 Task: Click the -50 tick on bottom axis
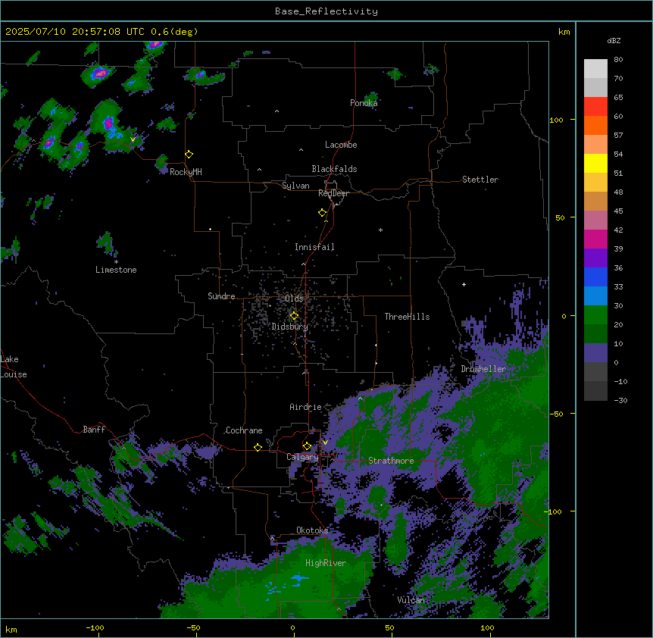click(x=193, y=627)
